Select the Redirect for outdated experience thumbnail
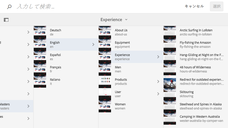Viewport: 228px width, 128px height. tap(170, 81)
